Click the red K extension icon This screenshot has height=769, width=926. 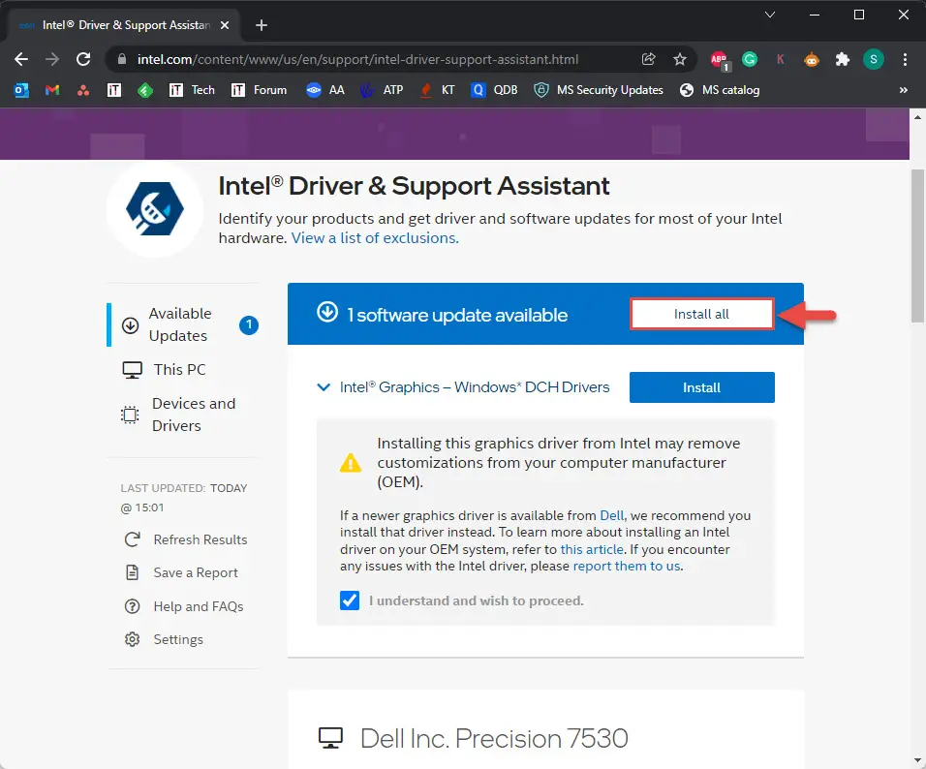[780, 59]
